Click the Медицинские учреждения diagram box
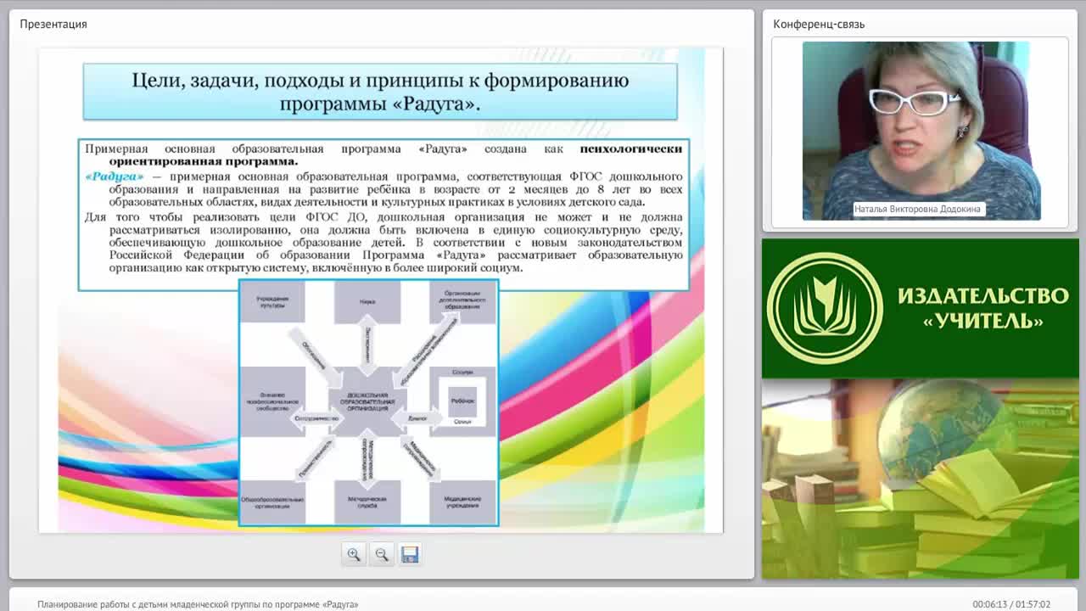1086x611 pixels. click(462, 502)
